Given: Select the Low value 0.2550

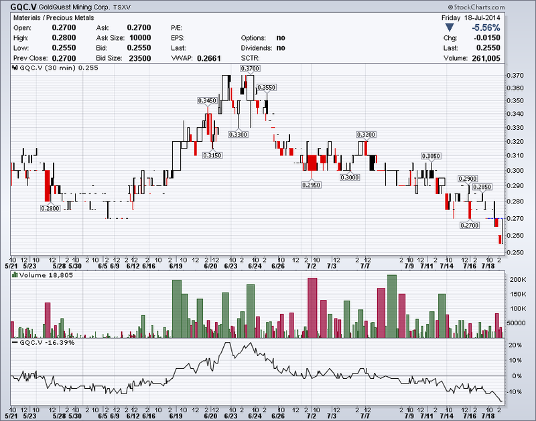Looking at the screenshot, I should tap(64, 48).
